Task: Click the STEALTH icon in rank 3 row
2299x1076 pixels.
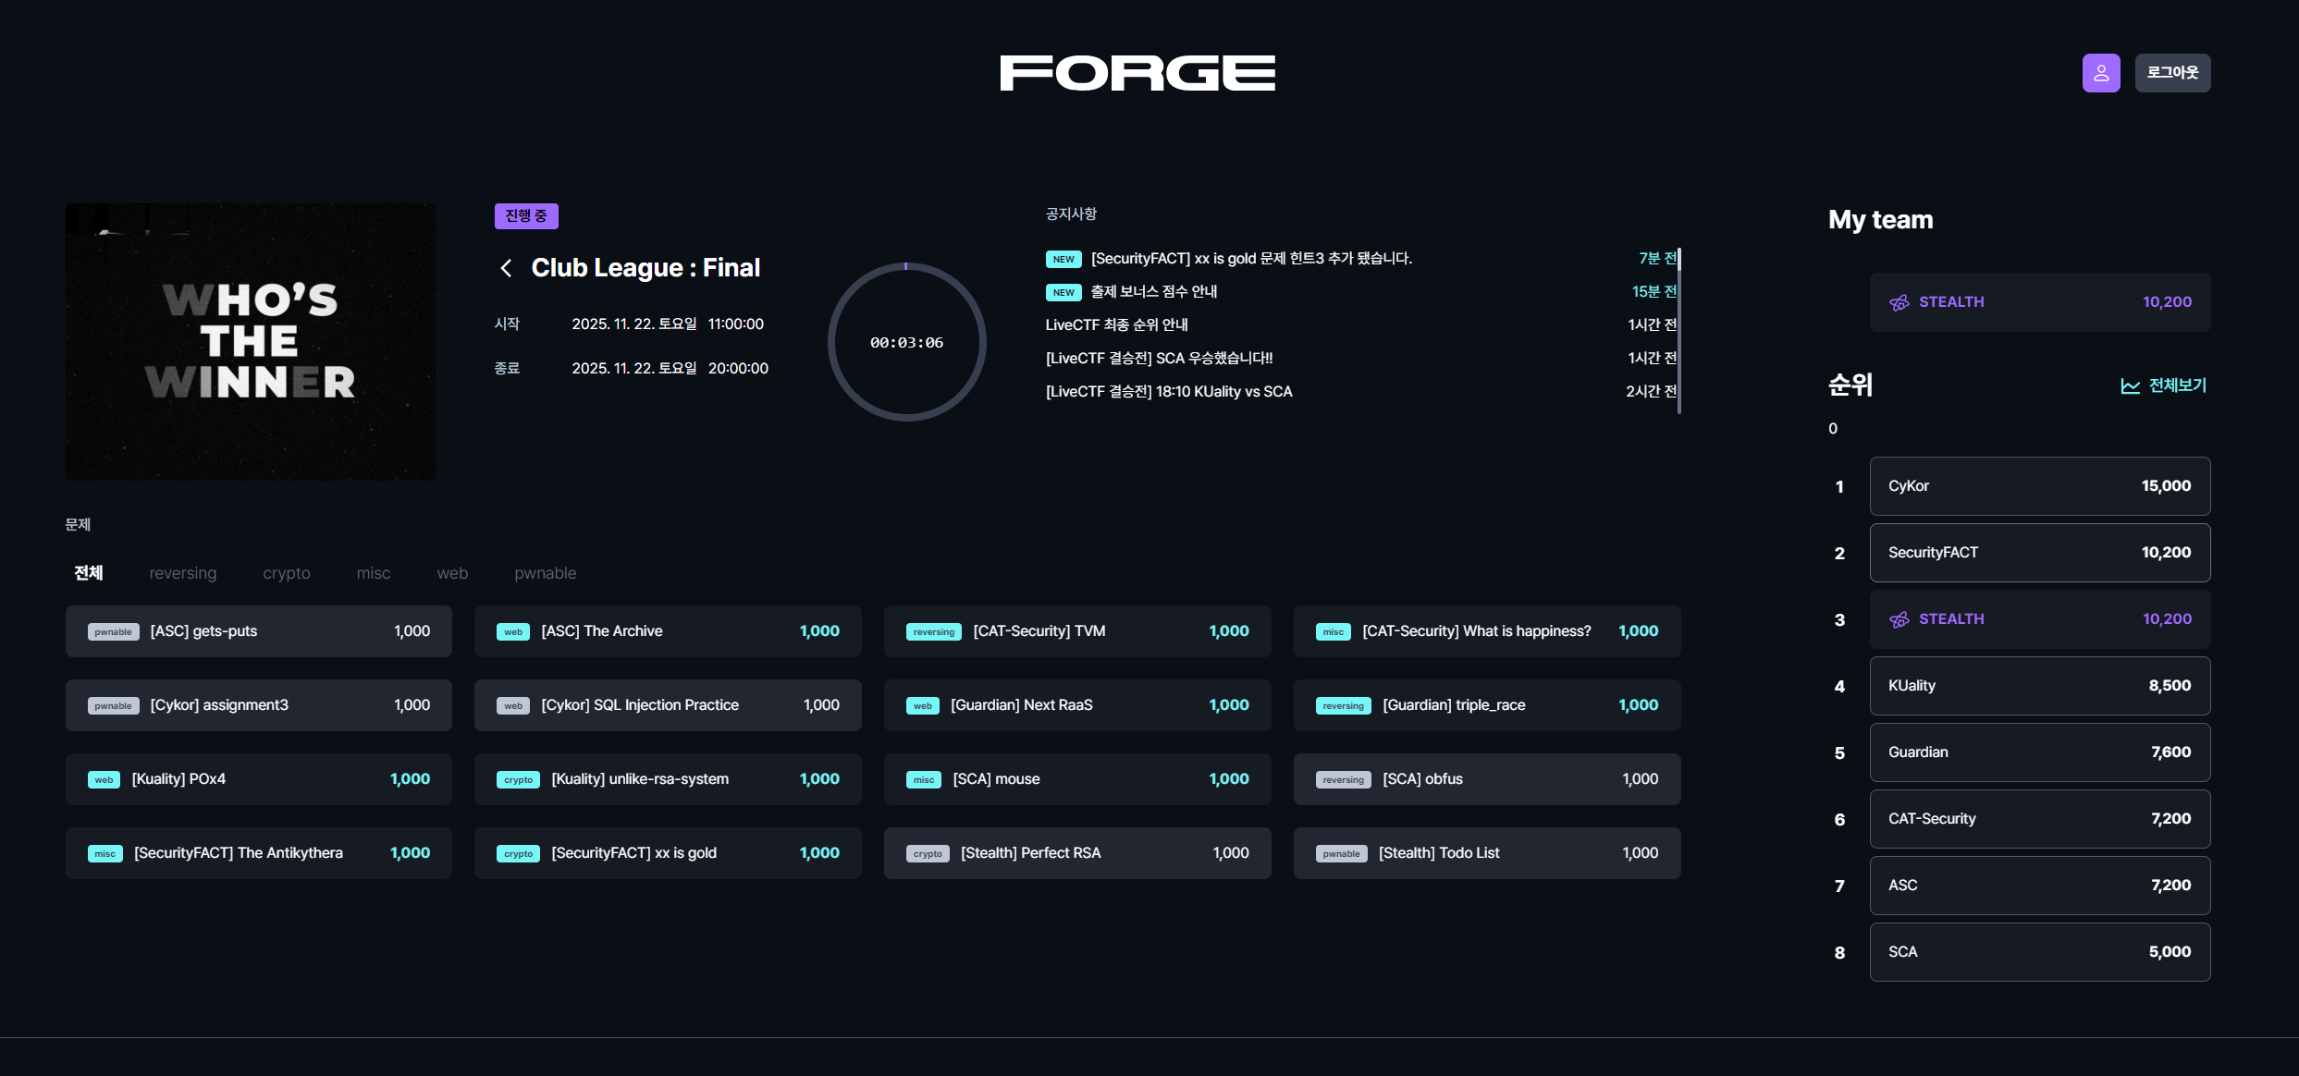Action: click(x=1899, y=619)
